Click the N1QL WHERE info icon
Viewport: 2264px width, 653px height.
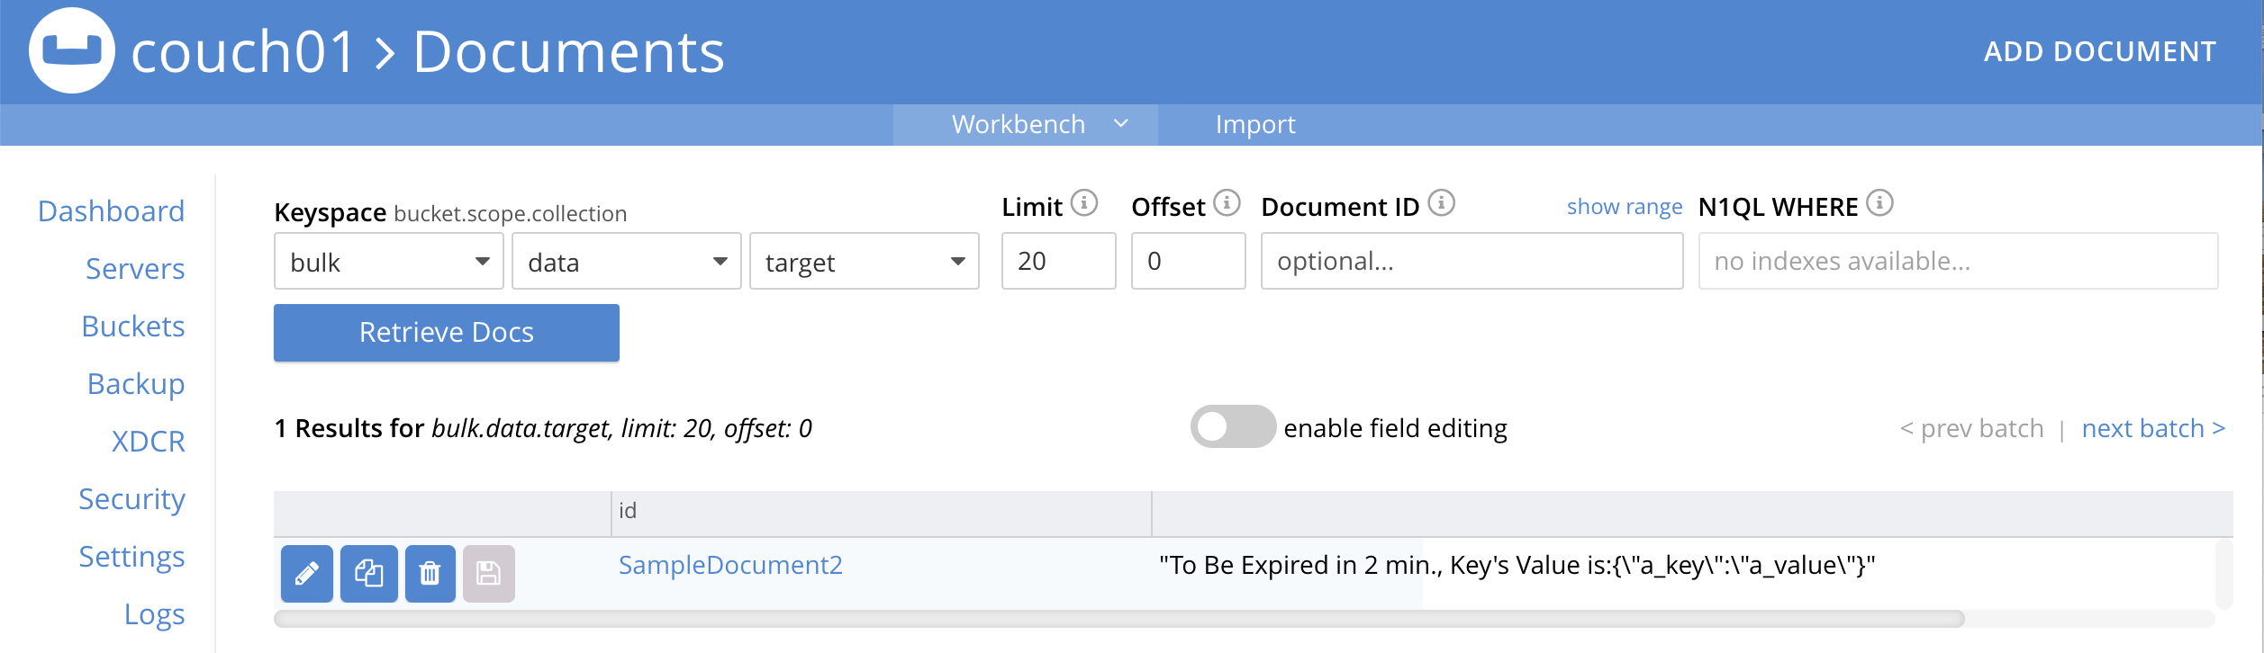1879,203
